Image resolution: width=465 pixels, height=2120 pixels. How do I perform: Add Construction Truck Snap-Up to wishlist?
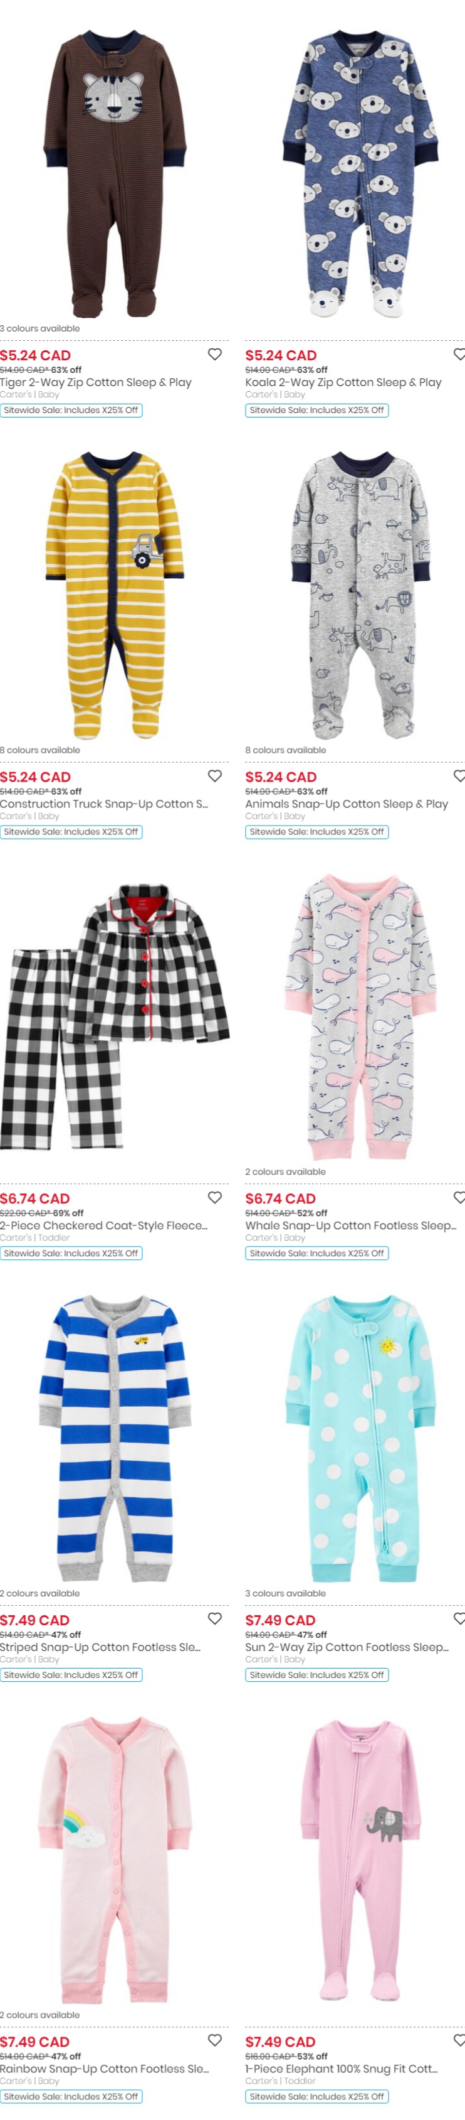click(214, 775)
